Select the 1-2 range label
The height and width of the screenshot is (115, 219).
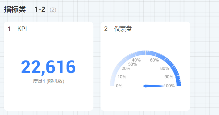[40, 9]
